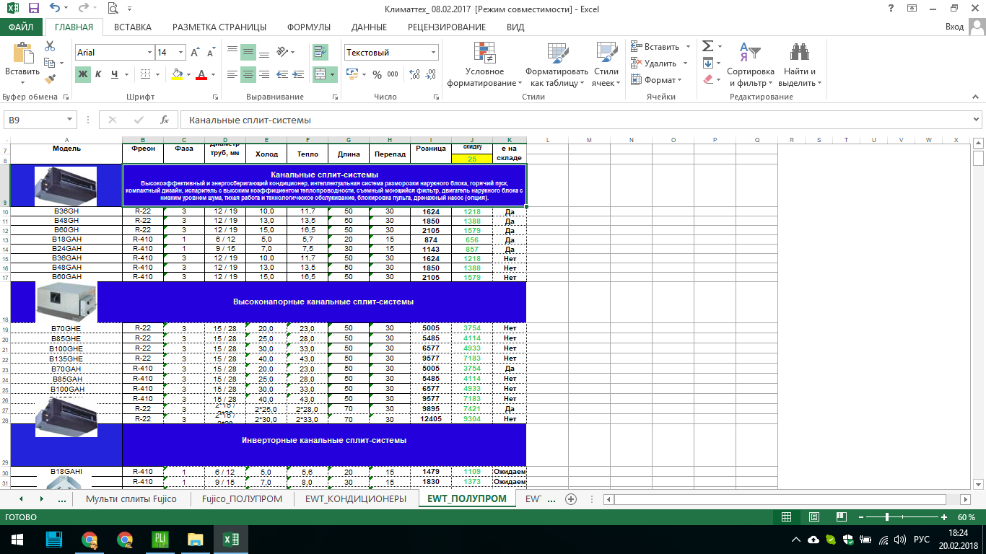Open Форматировать как таблицу gallery
This screenshot has width=986, height=554.
(x=557, y=64)
